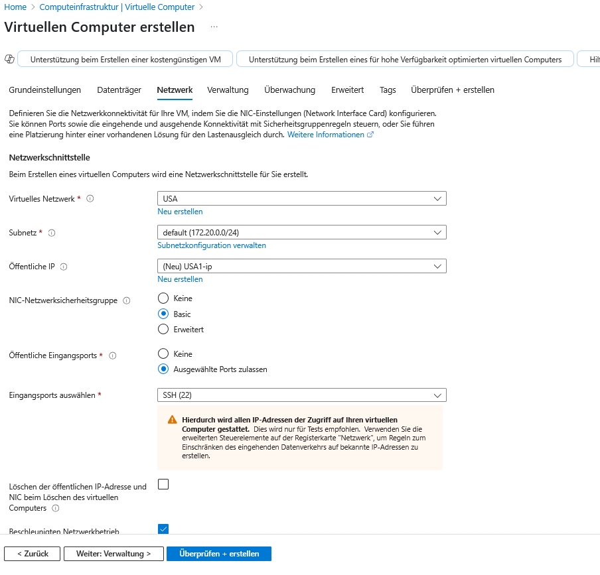
Task: Open the Überwachung tab
Action: pos(289,90)
